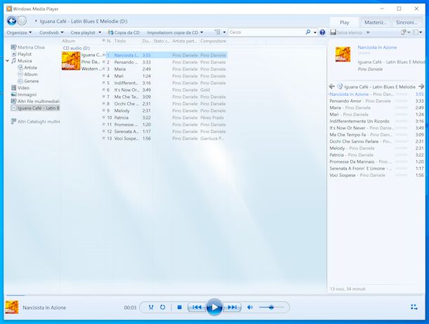This screenshot has height=324, width=429.
Task: Skip to next track
Action: [232, 307]
